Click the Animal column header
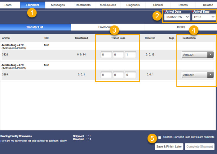The image size is (217, 154). (6, 38)
